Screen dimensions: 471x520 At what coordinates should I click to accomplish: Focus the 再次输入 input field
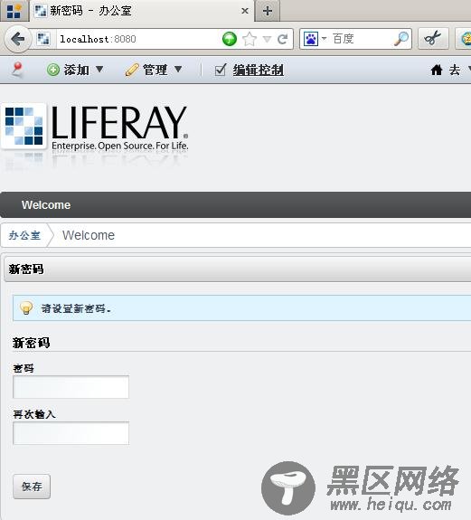(x=71, y=433)
